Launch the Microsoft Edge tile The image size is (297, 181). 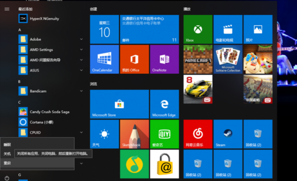164,104
